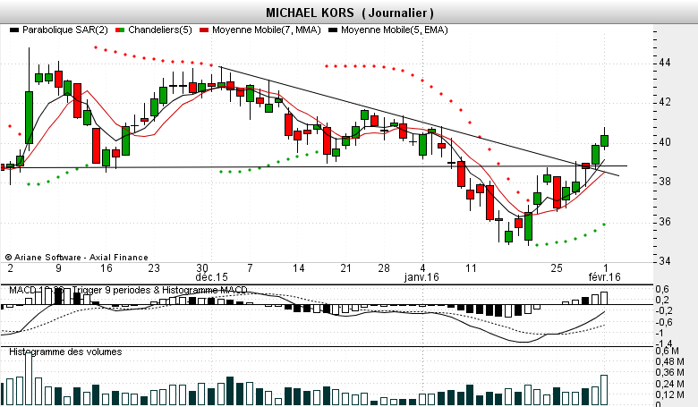Viewport: 698px width, 407px height.
Task: Click the date label 28 on time axis
Action: [384, 268]
